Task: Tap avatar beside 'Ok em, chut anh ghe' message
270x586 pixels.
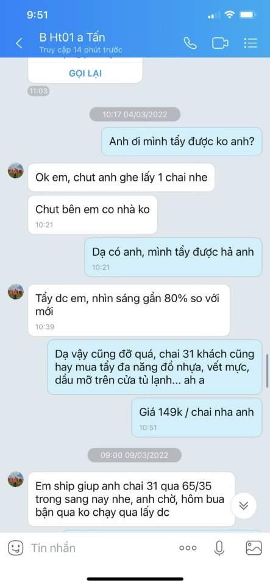Action: point(16,170)
